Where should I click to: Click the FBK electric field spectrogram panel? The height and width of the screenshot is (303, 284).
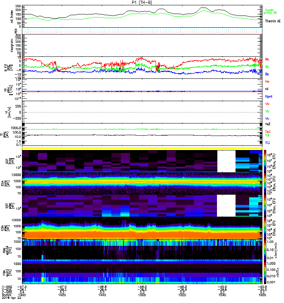click(142, 250)
